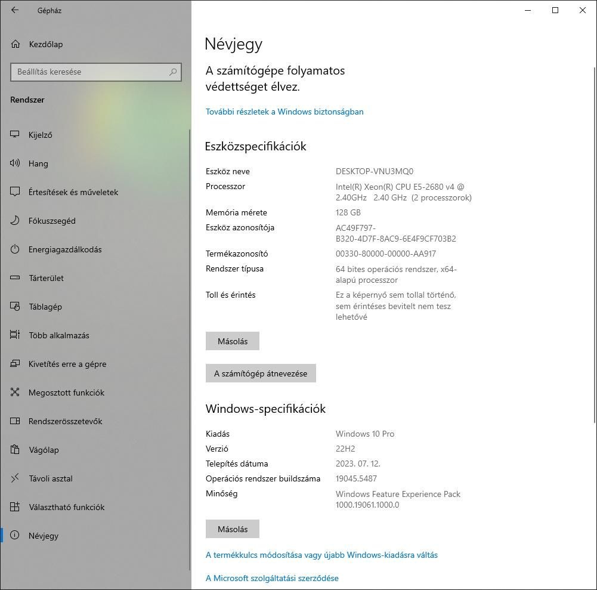This screenshot has width=597, height=590.
Task: Open További részletek a Windows biztonságban link
Action: click(x=284, y=112)
